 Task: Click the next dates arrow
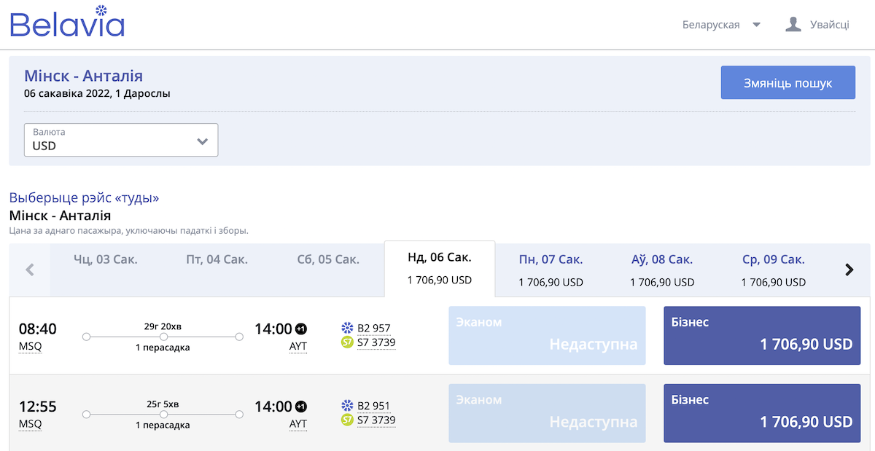coord(849,270)
